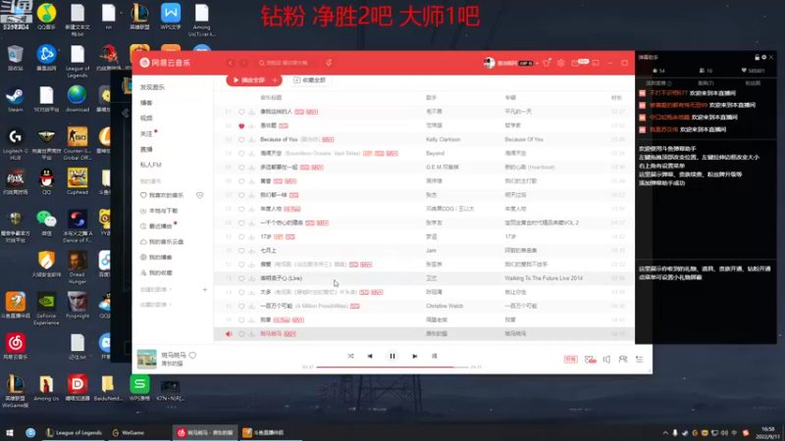Viewport: 785px width, 441px height.
Task: Switch to WeGame taskbar item
Action: pos(129,432)
